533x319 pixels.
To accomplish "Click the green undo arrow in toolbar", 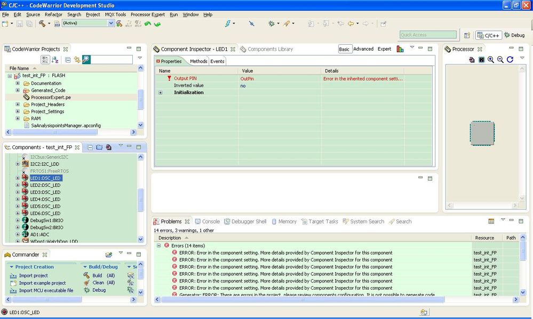I will click(148, 24).
